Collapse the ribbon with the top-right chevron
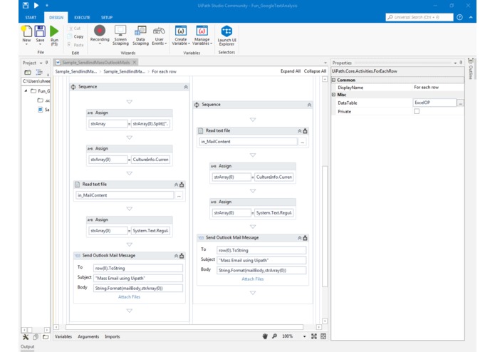This screenshot has height=352, width=495. point(471,17)
